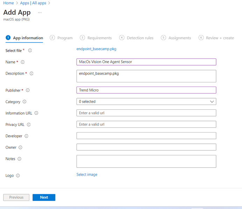Screen dimensions: 242x209
Task: Open the endpoint_basecamp.pkg file link
Action: tap(97, 49)
